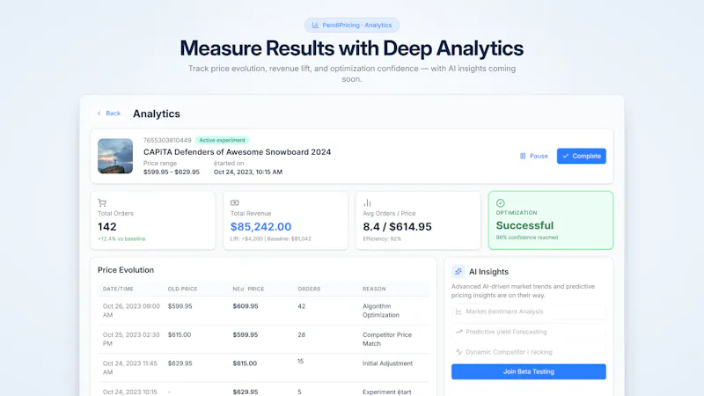The height and width of the screenshot is (396, 704).
Task: Click the Predictive Yield Forecasting trend icon
Action: (x=458, y=332)
